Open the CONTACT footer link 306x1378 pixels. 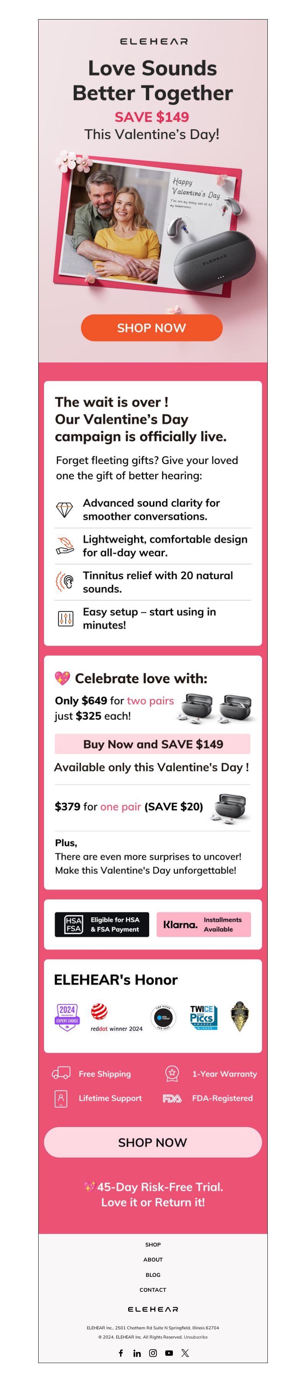point(153,1290)
